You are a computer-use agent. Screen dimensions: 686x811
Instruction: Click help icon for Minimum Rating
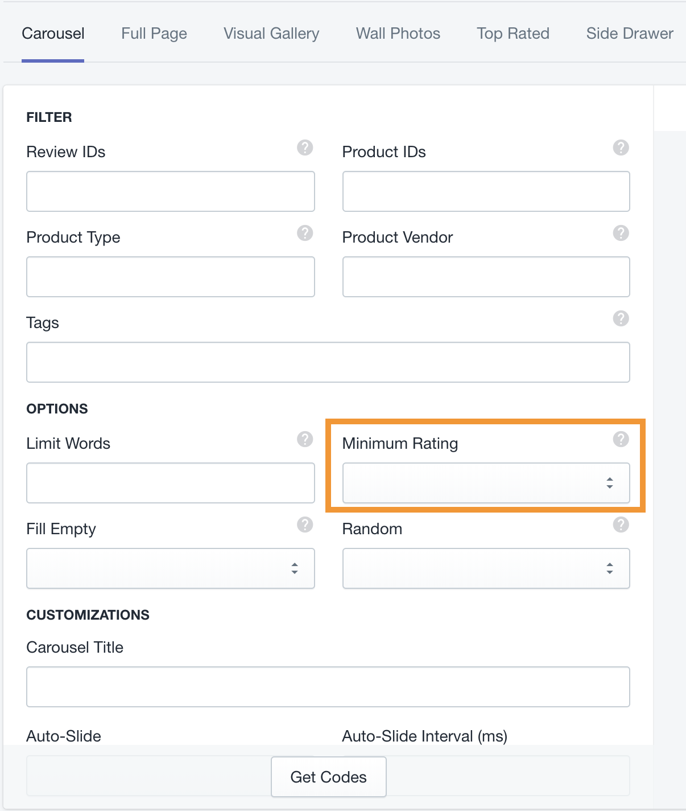[621, 439]
